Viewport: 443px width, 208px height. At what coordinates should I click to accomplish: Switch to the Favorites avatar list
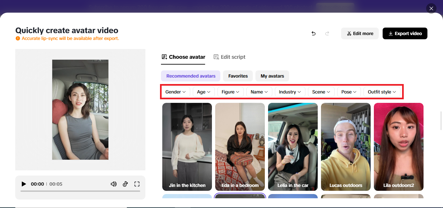pos(238,76)
